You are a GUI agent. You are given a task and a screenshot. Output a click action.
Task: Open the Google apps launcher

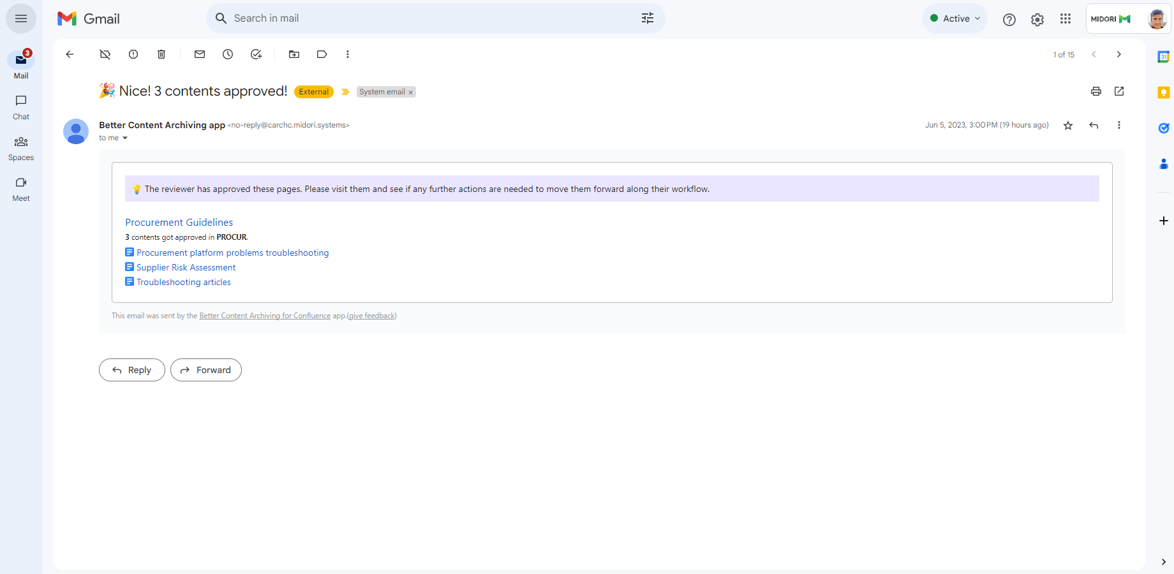click(x=1065, y=18)
